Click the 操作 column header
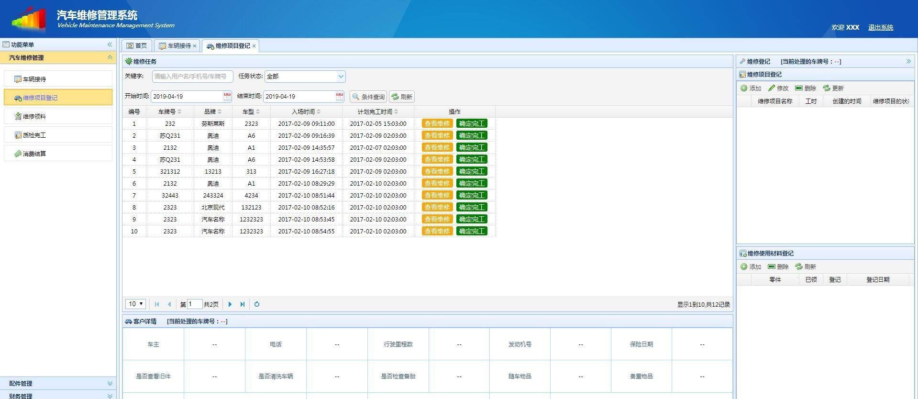Viewport: 918px width, 399px height. coord(454,111)
